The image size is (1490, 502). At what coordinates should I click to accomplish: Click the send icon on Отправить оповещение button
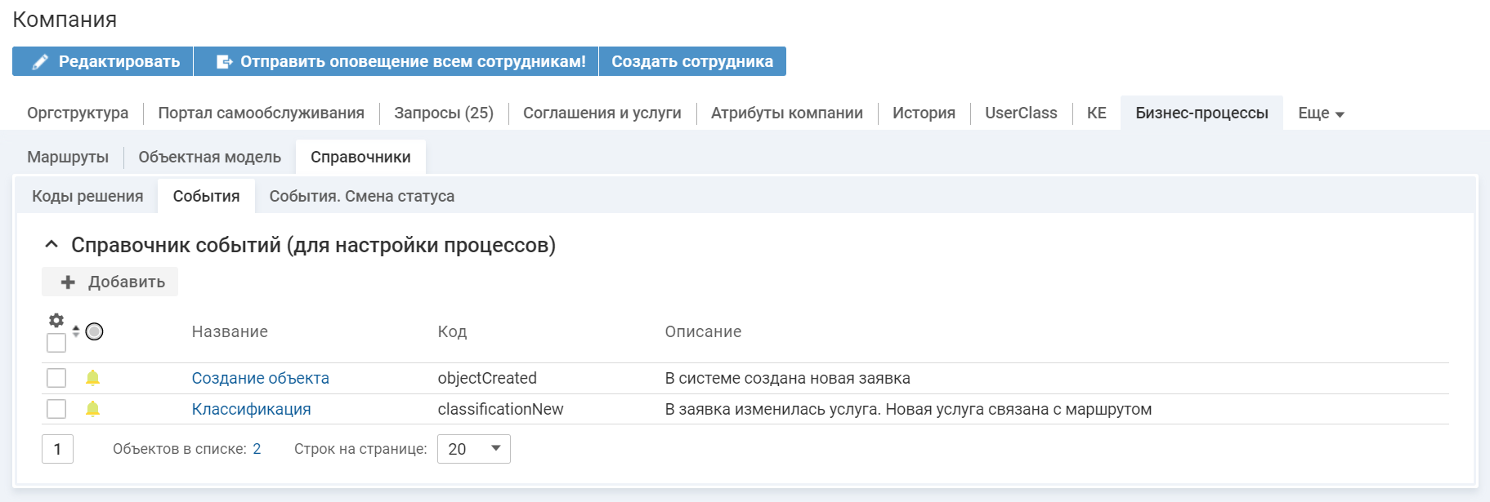pos(224,62)
